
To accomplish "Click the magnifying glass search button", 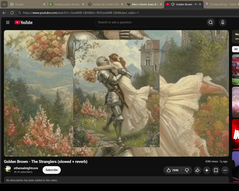I will click(211, 23).
